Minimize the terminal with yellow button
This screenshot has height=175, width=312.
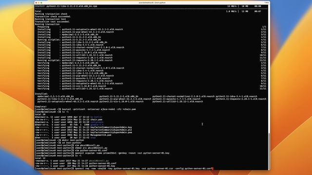click(x=39, y=3)
